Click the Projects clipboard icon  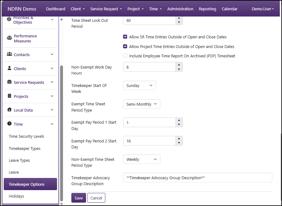pyautogui.click(x=9, y=96)
